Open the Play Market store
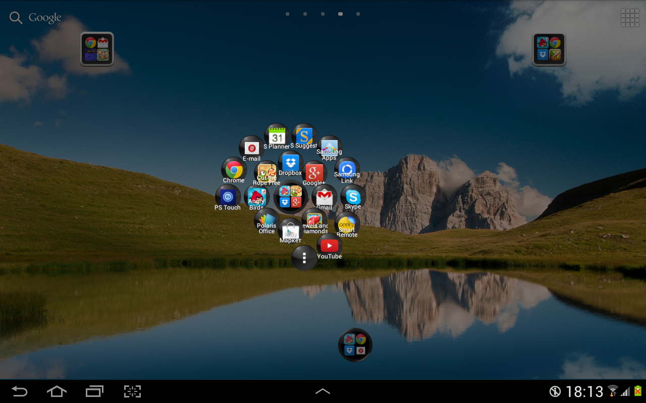The width and height of the screenshot is (646, 403). pyautogui.click(x=291, y=232)
